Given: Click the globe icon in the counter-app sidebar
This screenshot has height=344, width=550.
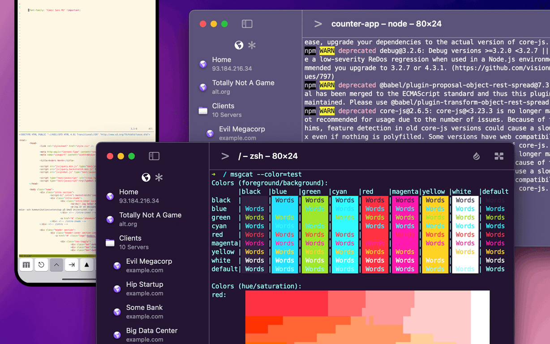Looking at the screenshot, I should (x=239, y=45).
